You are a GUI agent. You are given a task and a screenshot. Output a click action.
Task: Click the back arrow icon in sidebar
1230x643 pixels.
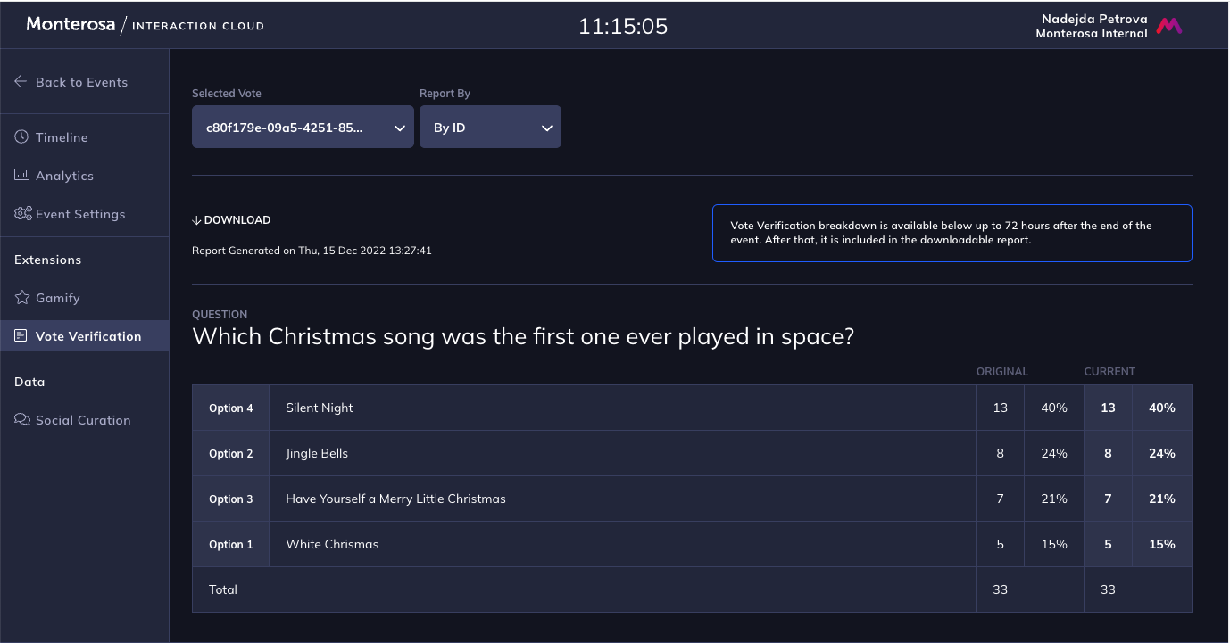[x=21, y=82]
